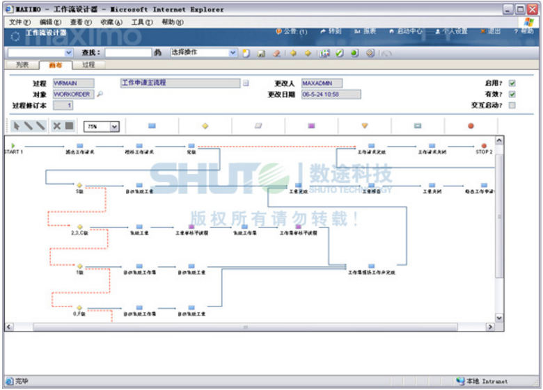Click the 转到 navigation link
The width and height of the screenshot is (543, 390).
click(x=331, y=31)
